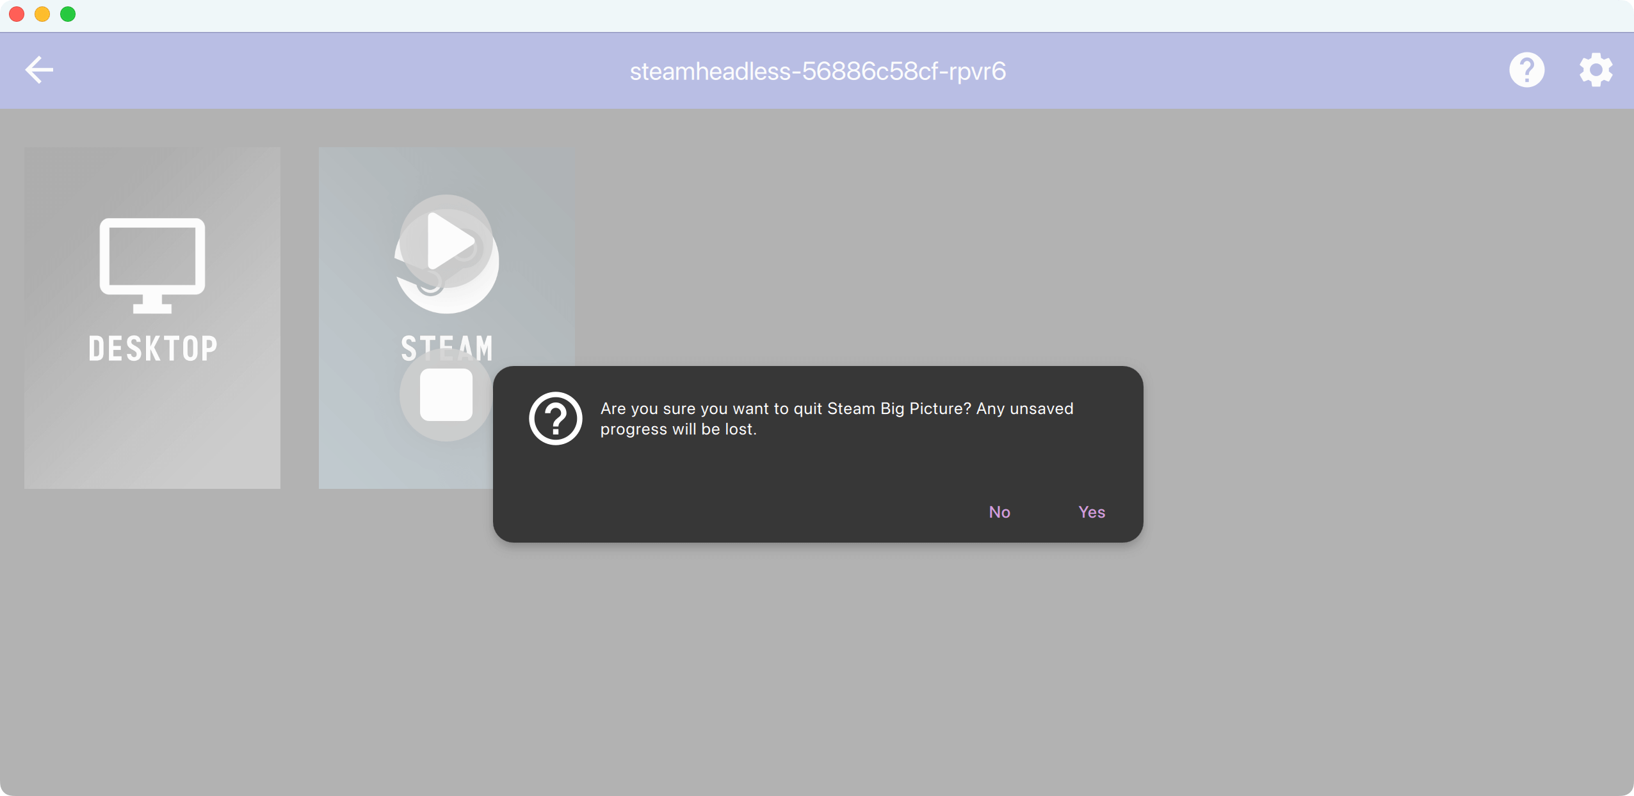Resume Steam with the play button
The image size is (1634, 796).
pyautogui.click(x=446, y=241)
